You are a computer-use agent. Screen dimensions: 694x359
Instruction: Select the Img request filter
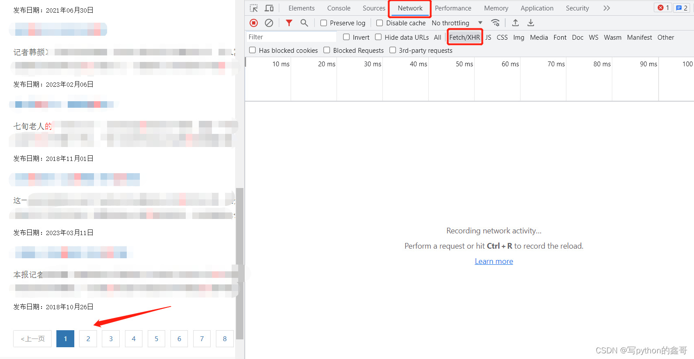[x=519, y=38]
